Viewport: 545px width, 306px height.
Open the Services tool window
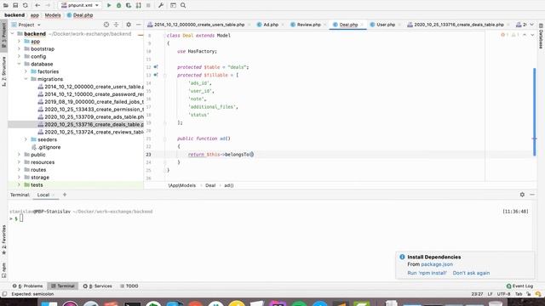click(x=98, y=286)
